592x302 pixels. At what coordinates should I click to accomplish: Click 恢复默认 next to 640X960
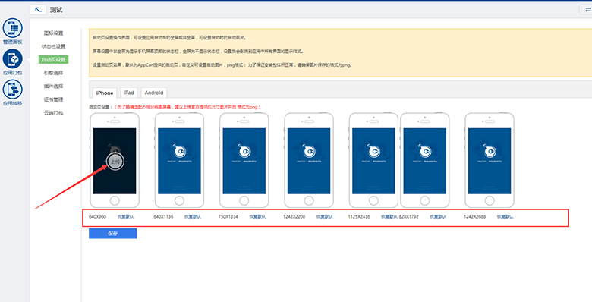click(x=125, y=217)
